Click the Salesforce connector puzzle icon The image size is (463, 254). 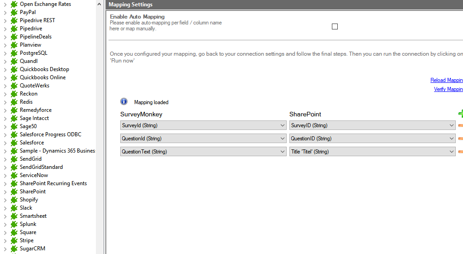click(14, 143)
